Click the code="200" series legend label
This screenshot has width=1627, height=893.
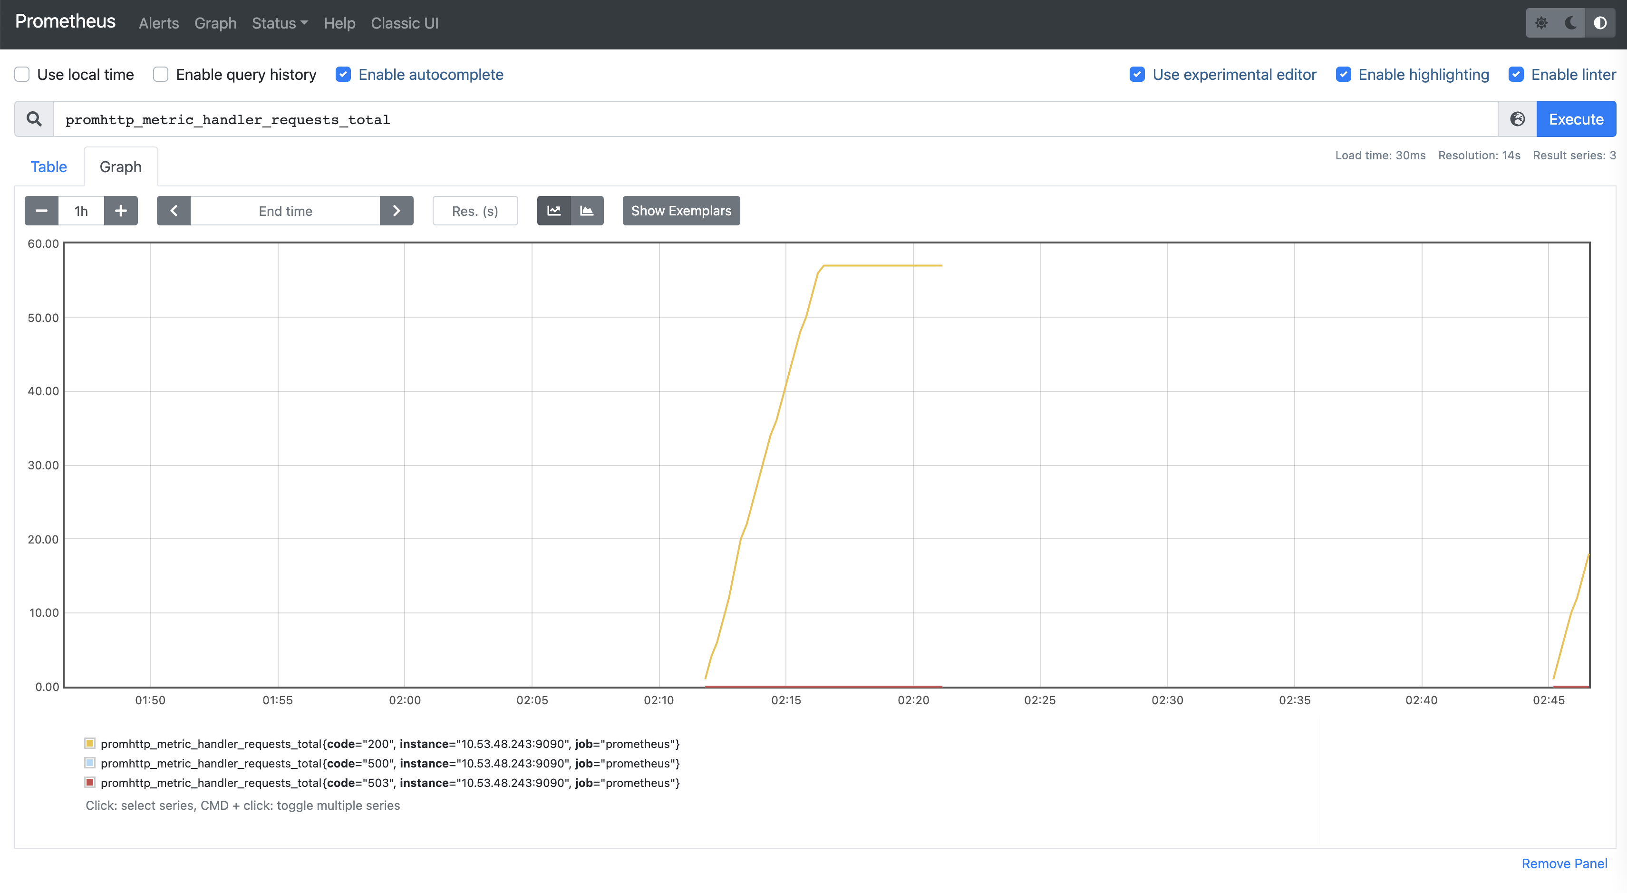tap(390, 744)
